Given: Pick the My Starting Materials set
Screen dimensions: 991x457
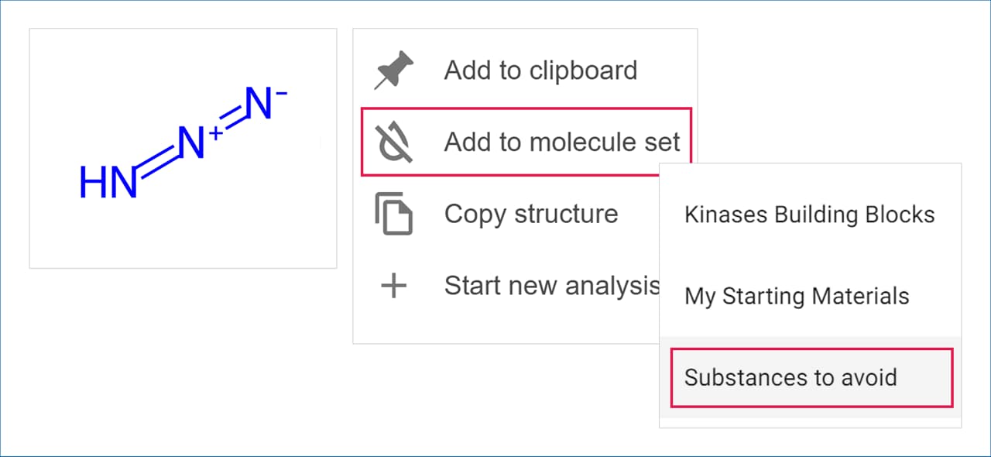Looking at the screenshot, I should pyautogui.click(x=797, y=296).
